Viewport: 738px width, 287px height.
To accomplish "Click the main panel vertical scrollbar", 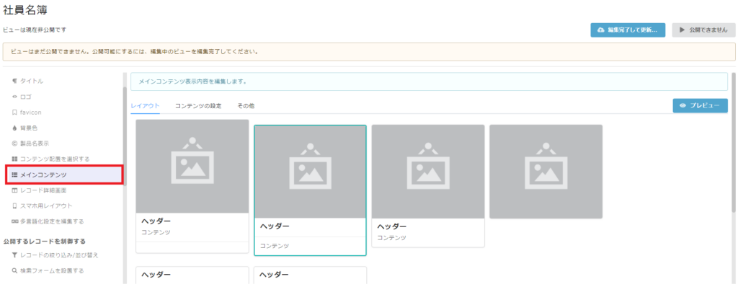I will pos(734,141).
